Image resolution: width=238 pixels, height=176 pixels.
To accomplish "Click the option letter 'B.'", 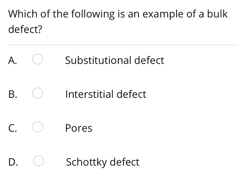I will [13, 94].
